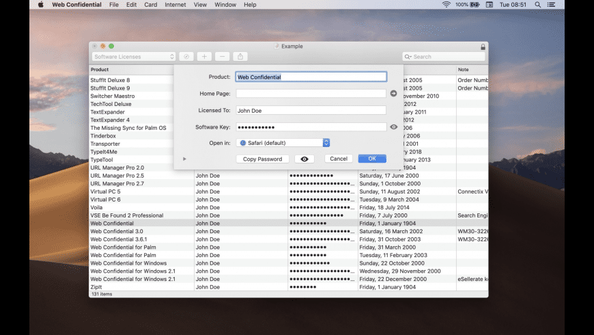Open the Software Licenses category dropdown

(133, 57)
